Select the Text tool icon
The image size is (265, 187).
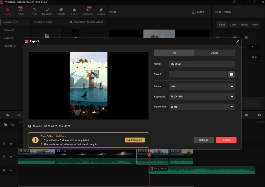pos(34,11)
